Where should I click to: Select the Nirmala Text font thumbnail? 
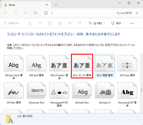(x=82, y=90)
